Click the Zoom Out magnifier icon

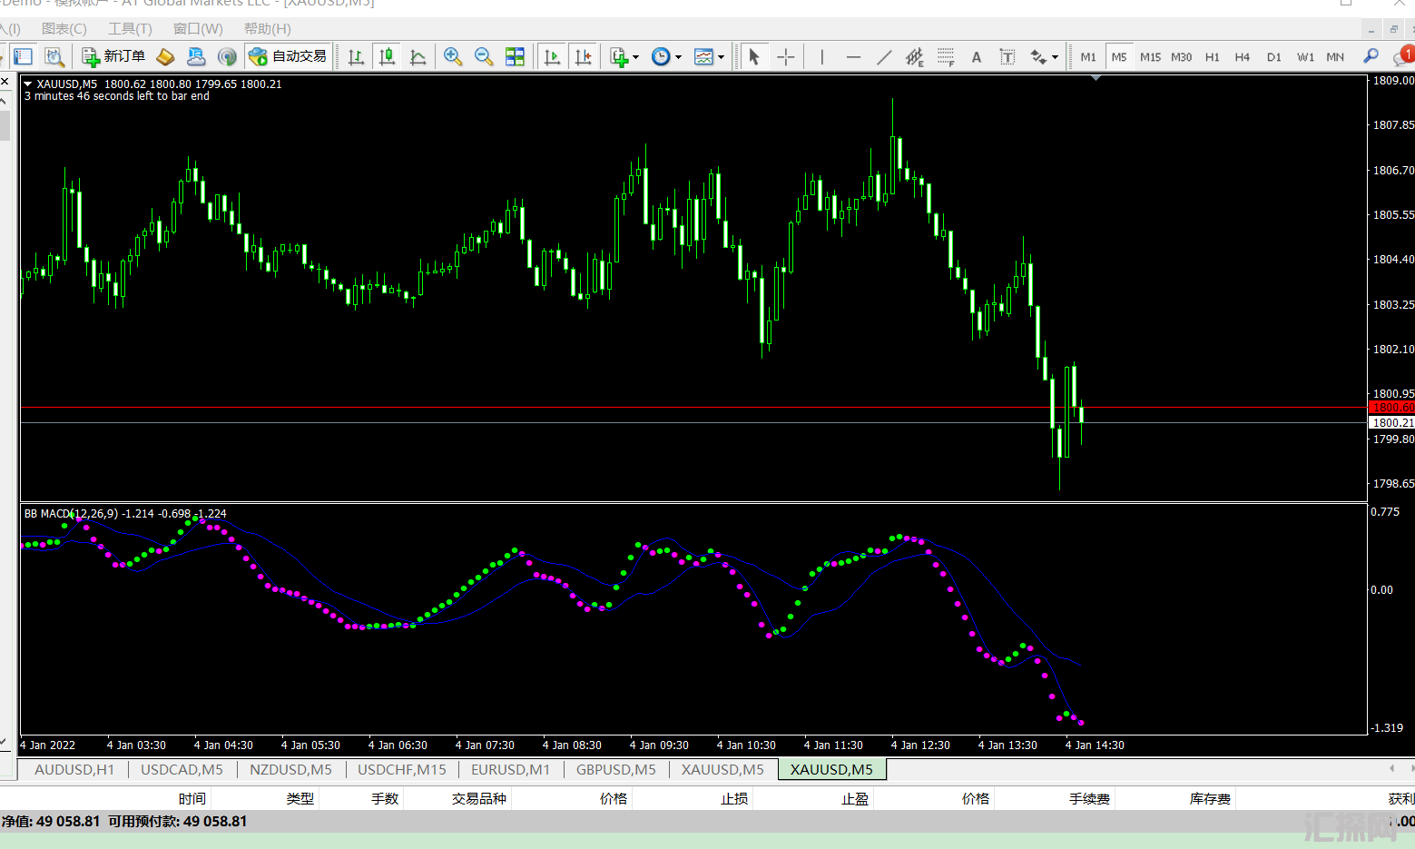484,57
